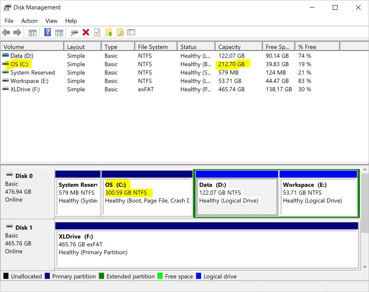
Task: Click the Forward arrow toolbar icon
Action: point(17,32)
